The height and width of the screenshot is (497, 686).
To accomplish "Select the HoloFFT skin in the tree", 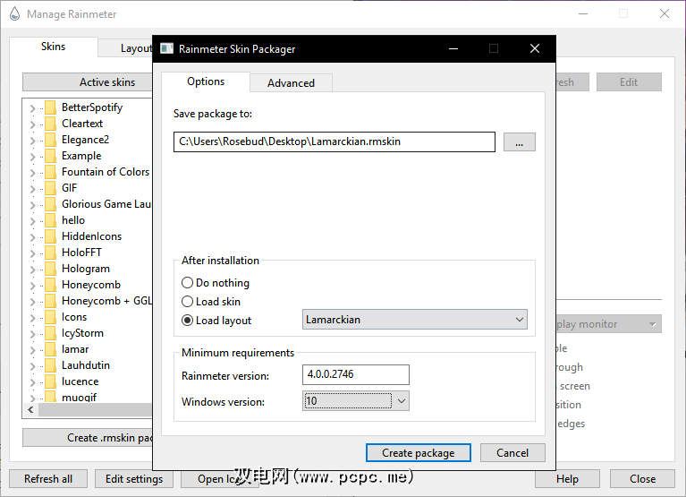I will point(81,253).
